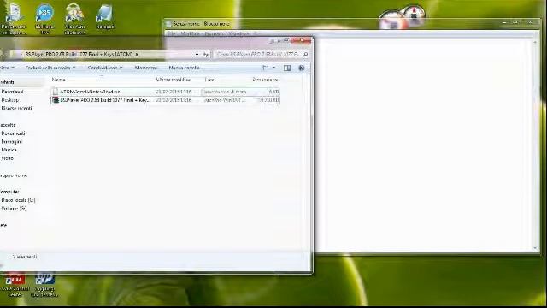The height and width of the screenshot is (308, 547).
Task: Click the change view icon in Explorer toolbar
Action: pos(265,68)
